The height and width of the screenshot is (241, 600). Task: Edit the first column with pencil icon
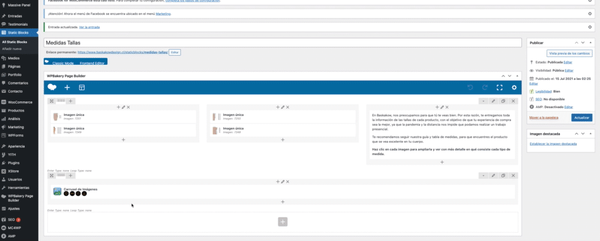pos(123,107)
